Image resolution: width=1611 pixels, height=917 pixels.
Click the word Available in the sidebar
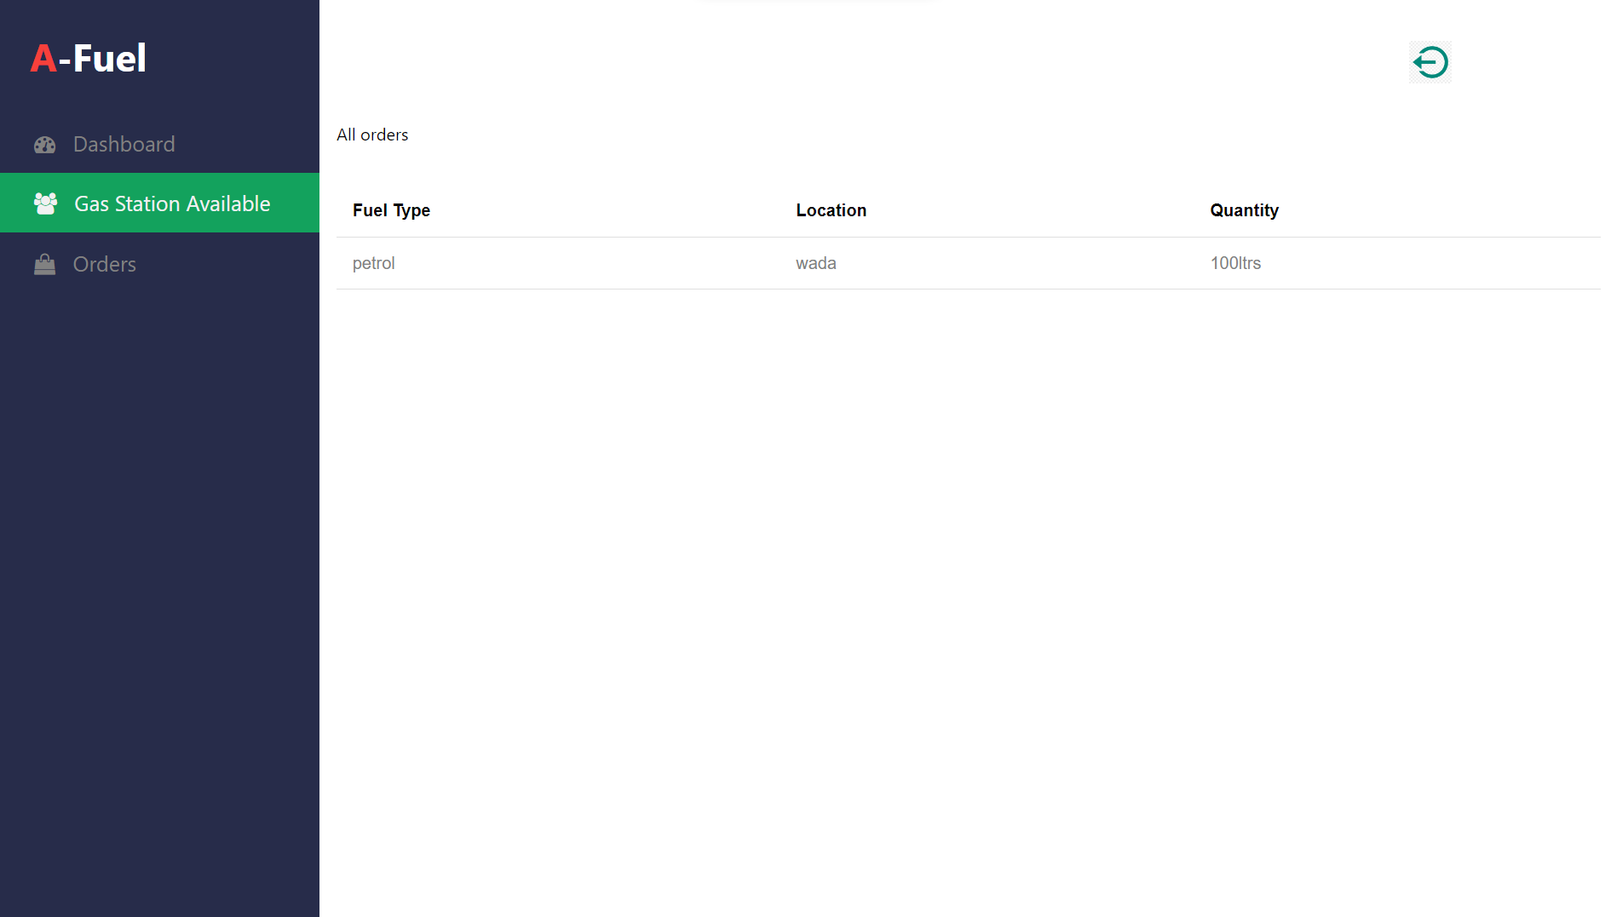[227, 203]
